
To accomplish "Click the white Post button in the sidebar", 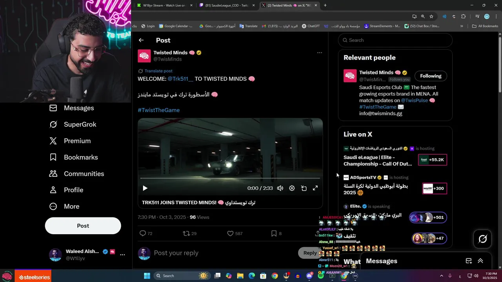I will coord(83,226).
